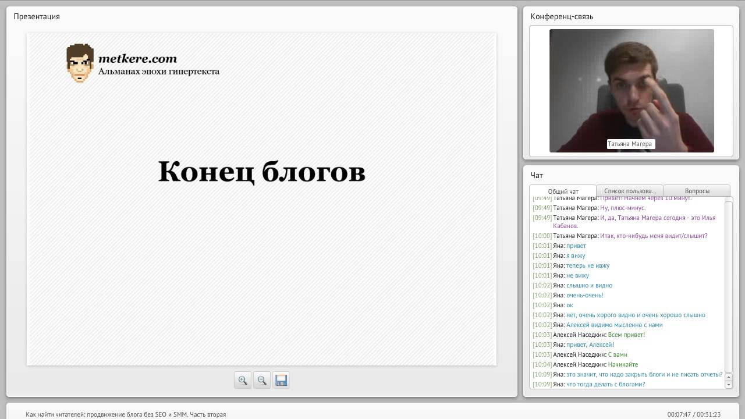Click Алексей Наседкин's message 'С вами'
The width and height of the screenshot is (745, 419).
pos(618,354)
